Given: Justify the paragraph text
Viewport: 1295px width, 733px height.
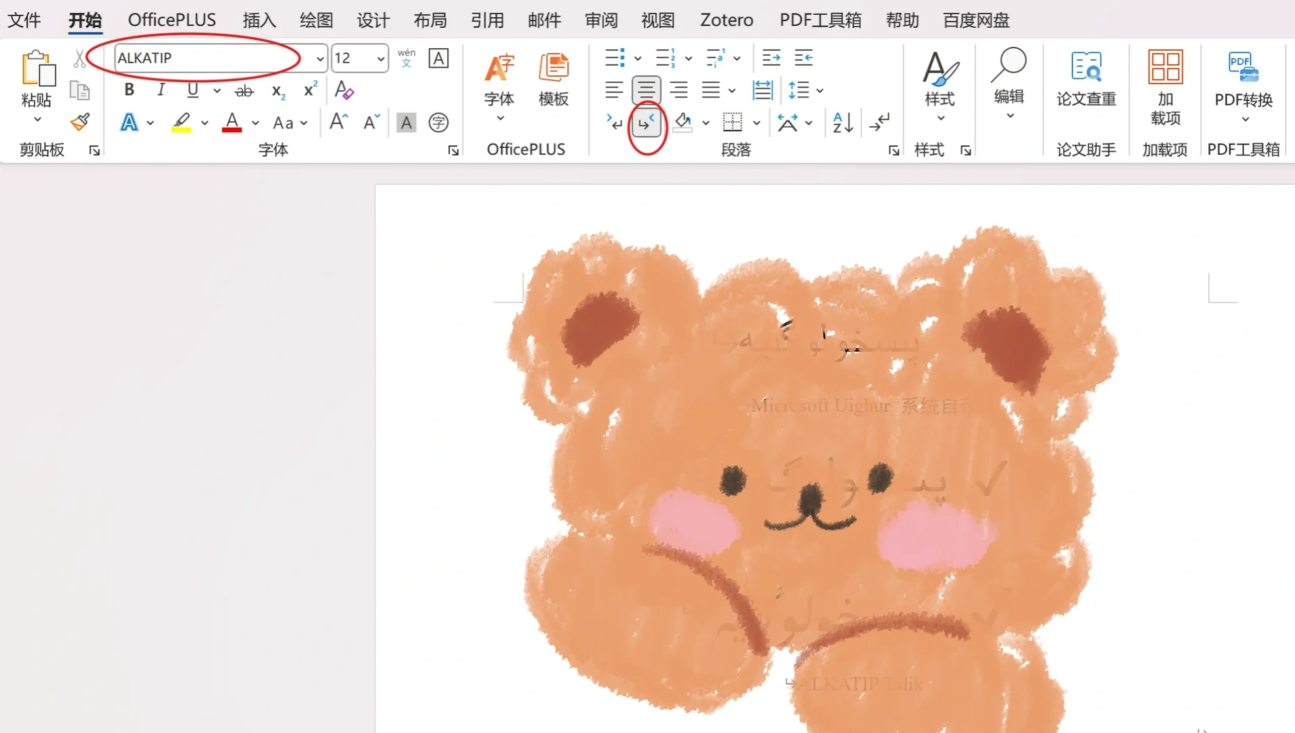Looking at the screenshot, I should (x=711, y=90).
